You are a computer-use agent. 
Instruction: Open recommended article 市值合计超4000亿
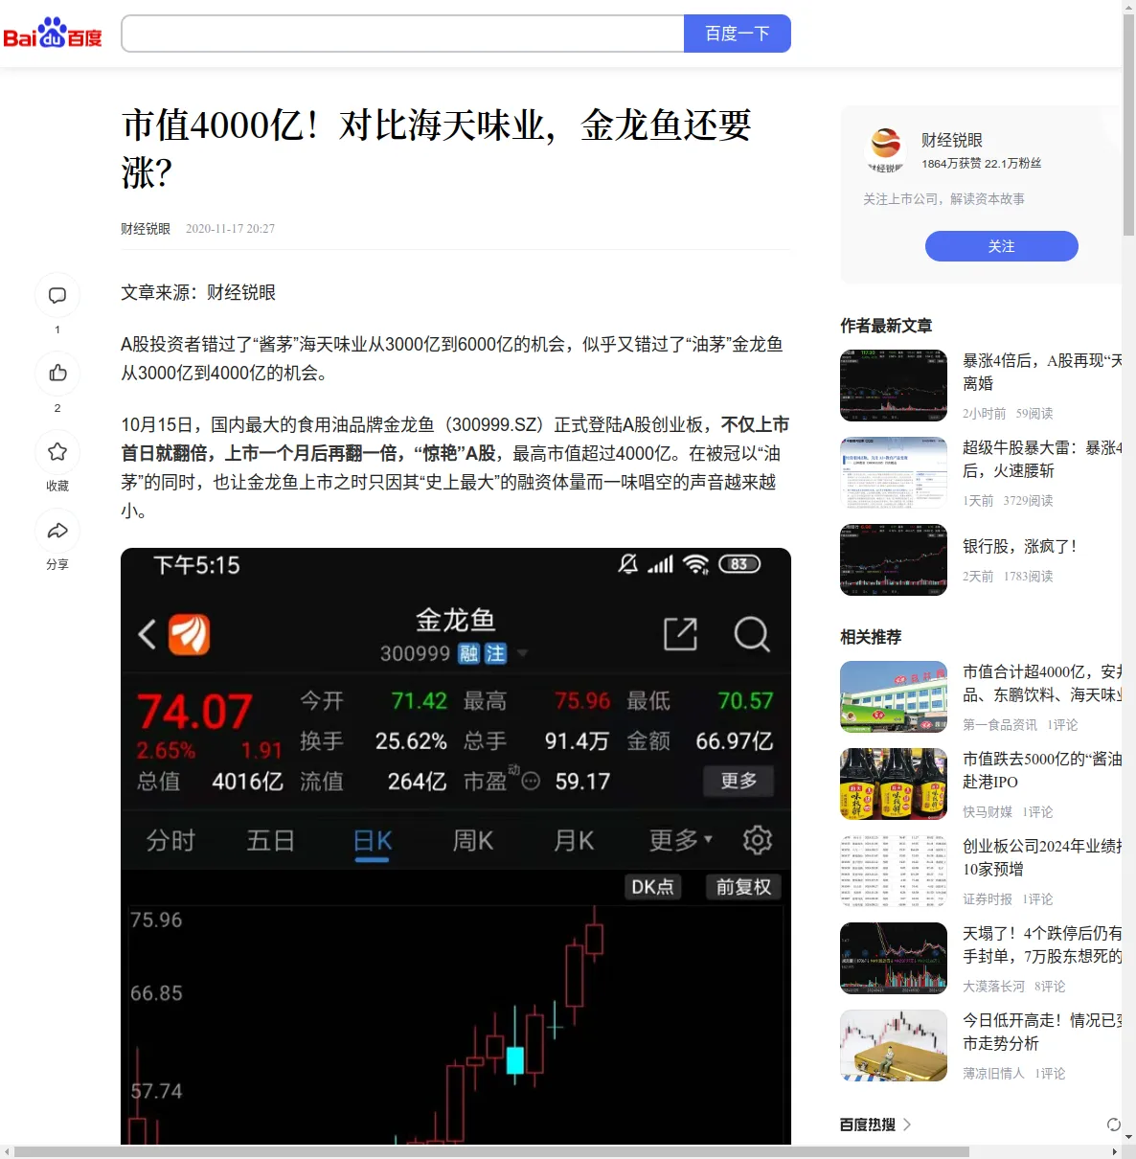[x=1042, y=683]
